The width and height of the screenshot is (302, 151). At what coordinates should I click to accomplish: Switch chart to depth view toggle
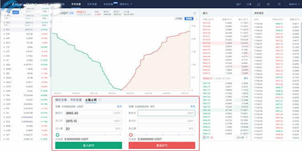[x=189, y=18]
